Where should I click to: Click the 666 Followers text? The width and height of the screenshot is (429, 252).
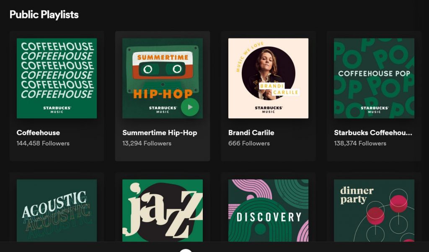[249, 143]
